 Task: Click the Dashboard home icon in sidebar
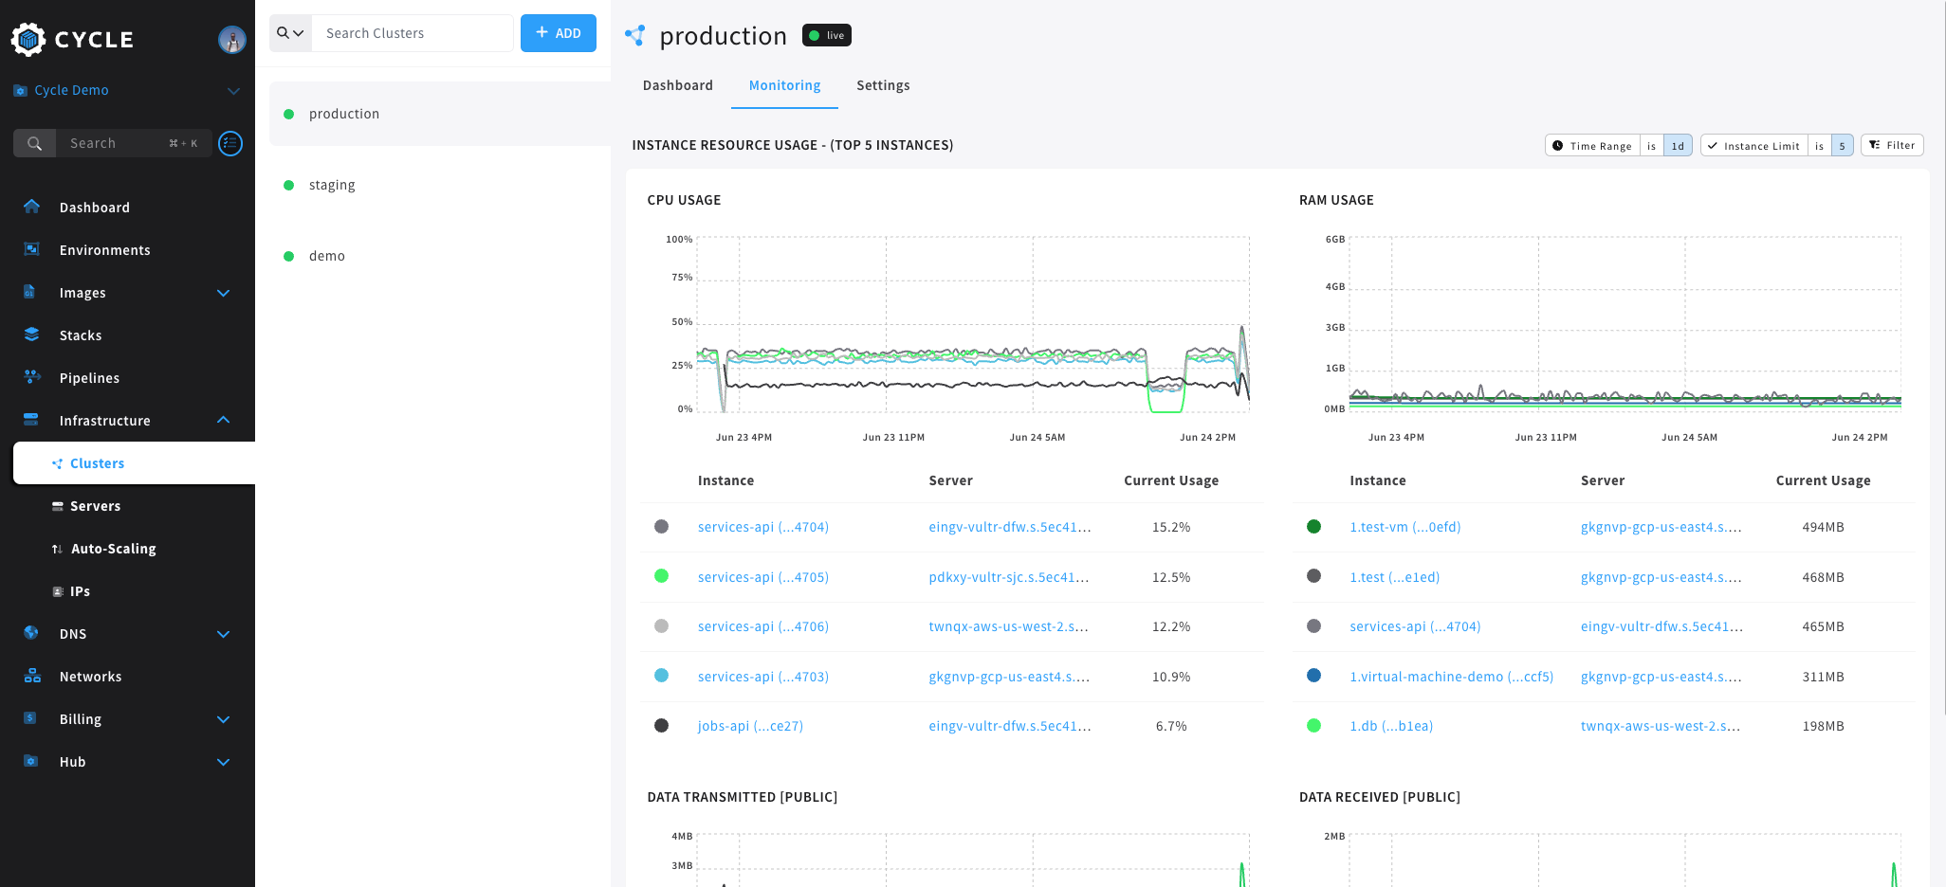click(x=31, y=207)
